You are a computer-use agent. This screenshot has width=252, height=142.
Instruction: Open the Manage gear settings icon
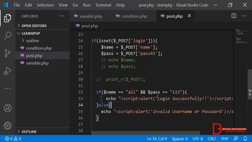point(7,125)
